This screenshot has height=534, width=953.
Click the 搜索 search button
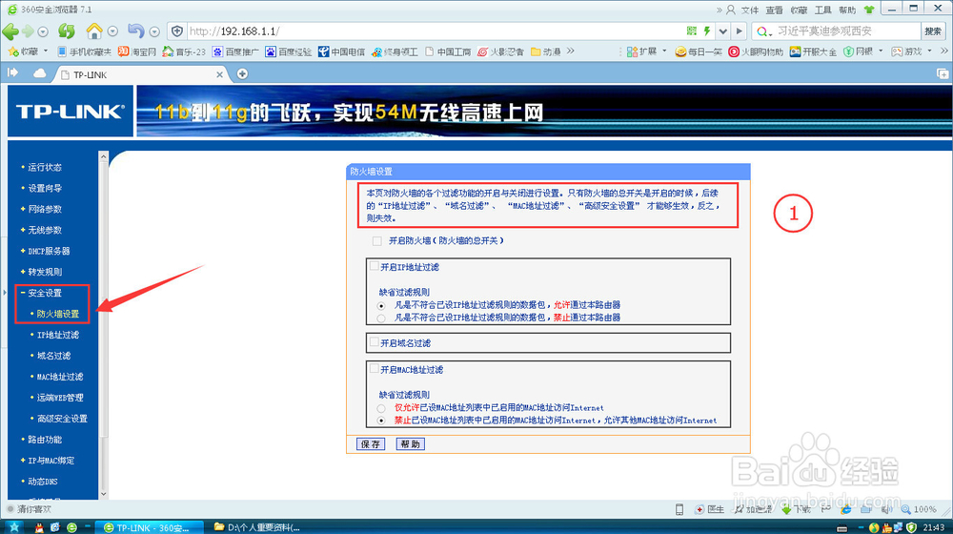[x=933, y=31]
